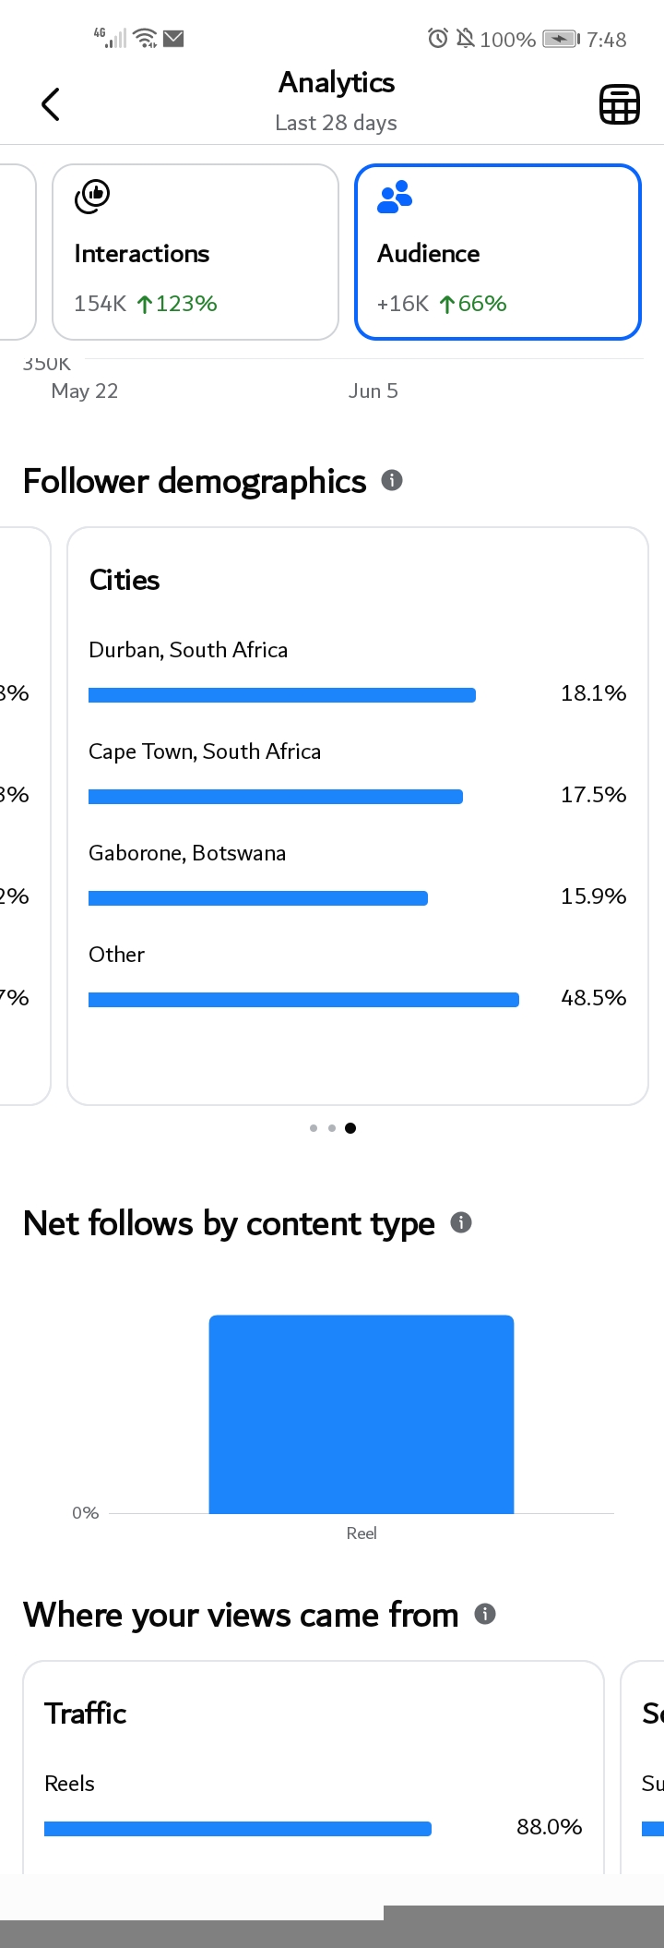Tap the Cape Town percentage bar
This screenshot has width=664, height=1948.
click(276, 797)
